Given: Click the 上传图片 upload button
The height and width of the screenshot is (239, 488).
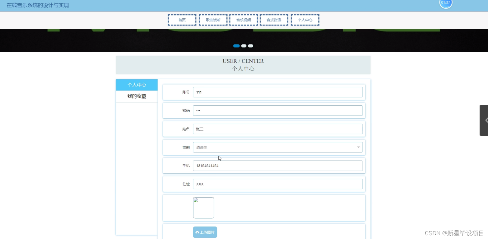Looking at the screenshot, I should pyautogui.click(x=205, y=232).
